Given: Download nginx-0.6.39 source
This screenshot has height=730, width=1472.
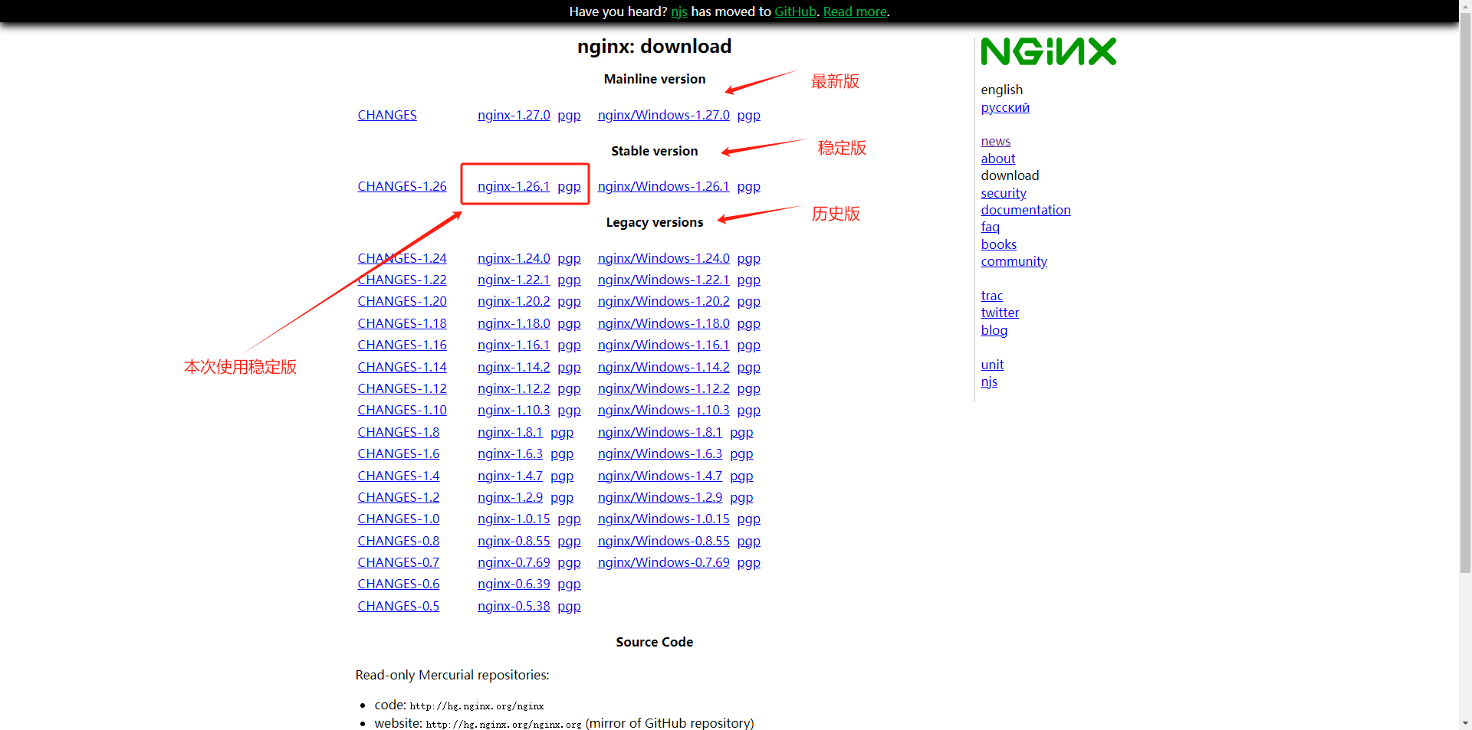Looking at the screenshot, I should 514,584.
